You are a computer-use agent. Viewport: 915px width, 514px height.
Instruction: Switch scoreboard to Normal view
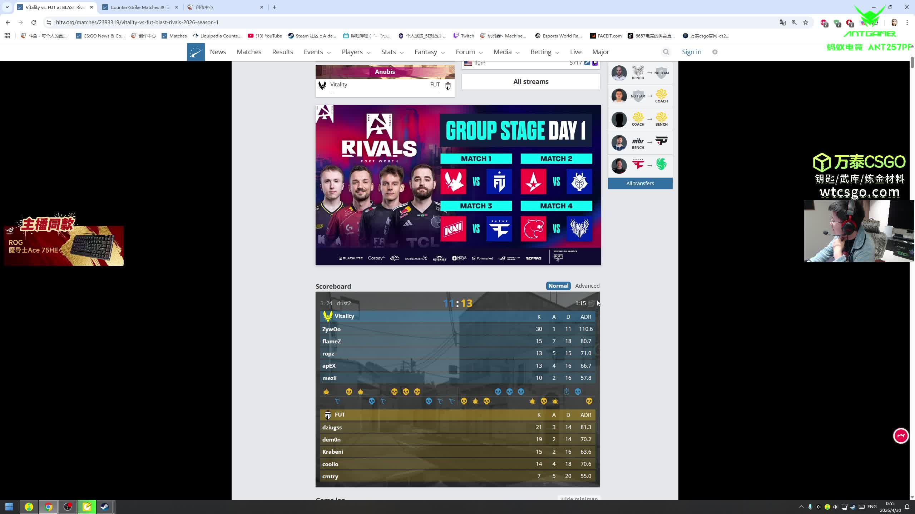click(558, 286)
